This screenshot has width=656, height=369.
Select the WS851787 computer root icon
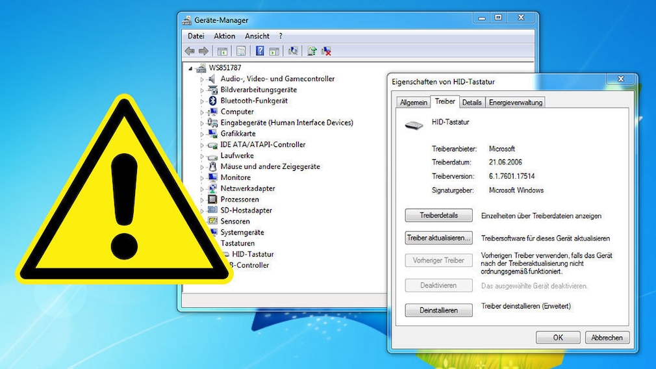point(201,68)
